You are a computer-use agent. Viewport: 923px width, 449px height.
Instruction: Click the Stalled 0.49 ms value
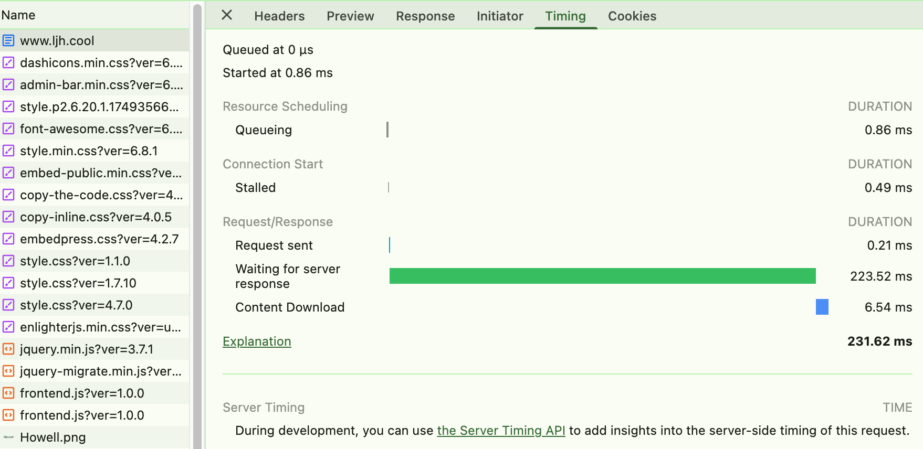click(888, 188)
